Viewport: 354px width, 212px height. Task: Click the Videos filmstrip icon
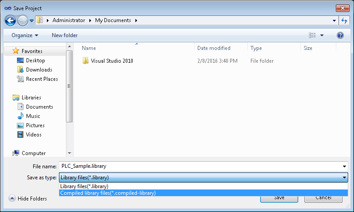pos(20,135)
